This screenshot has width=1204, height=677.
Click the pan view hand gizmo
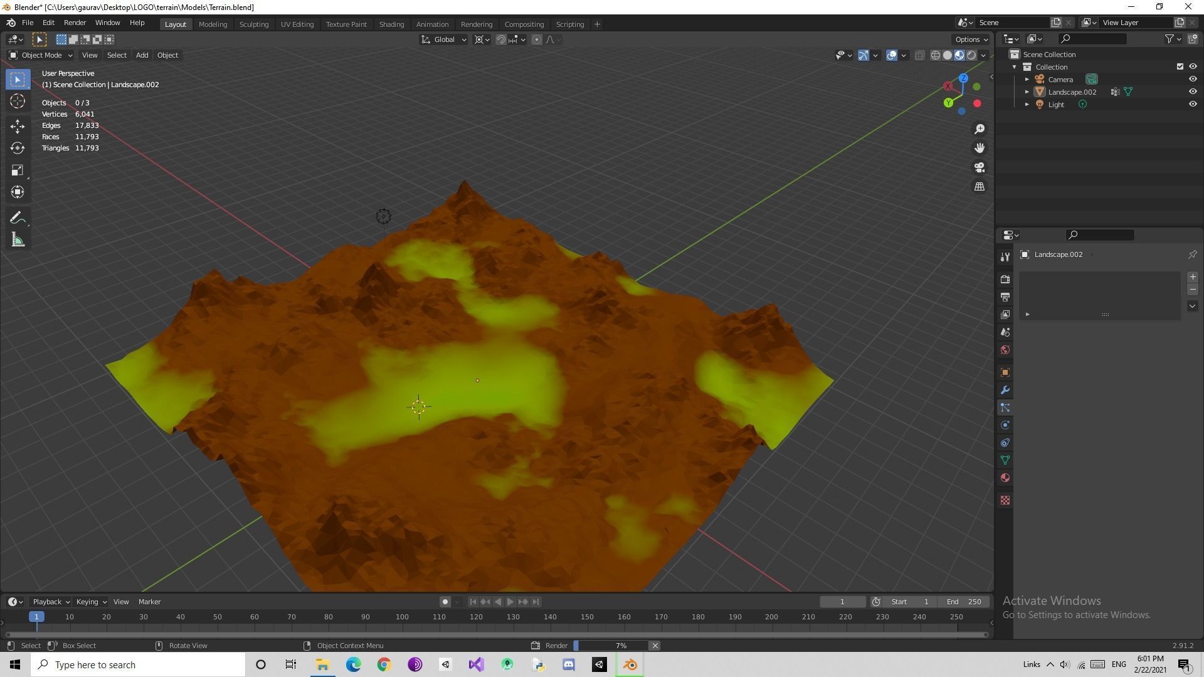pyautogui.click(x=980, y=148)
